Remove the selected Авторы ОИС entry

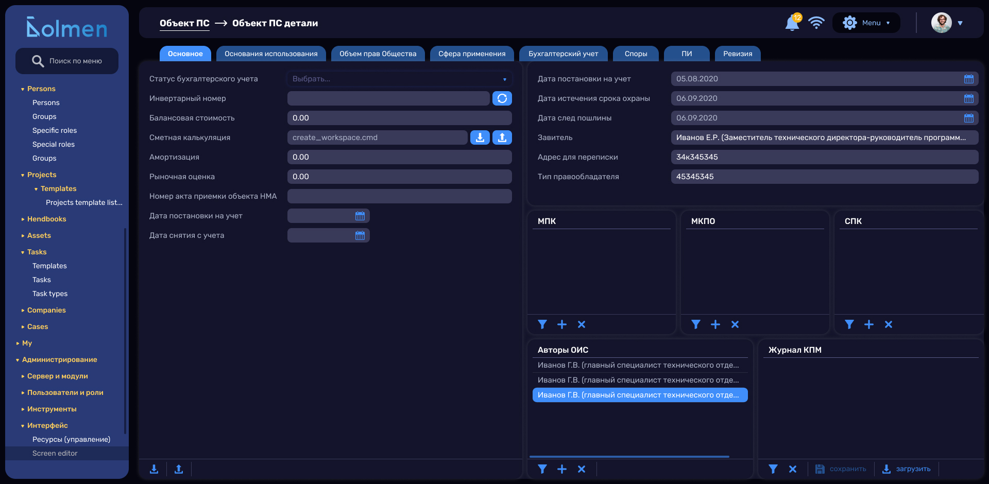(582, 469)
